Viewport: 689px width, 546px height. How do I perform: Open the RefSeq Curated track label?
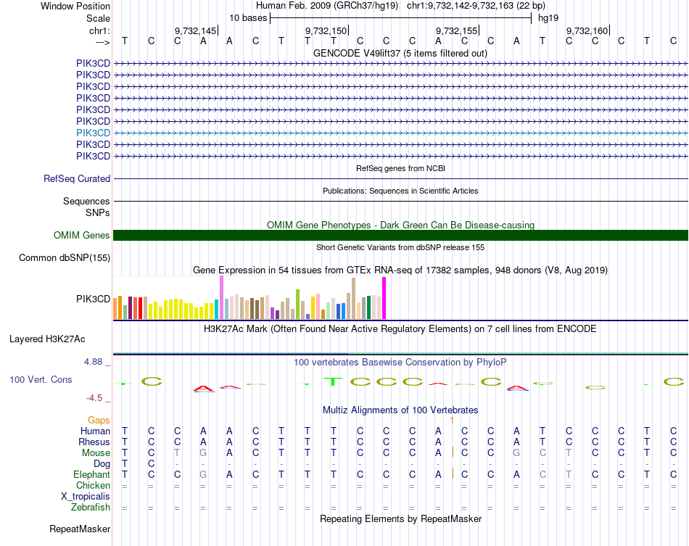[x=77, y=179]
